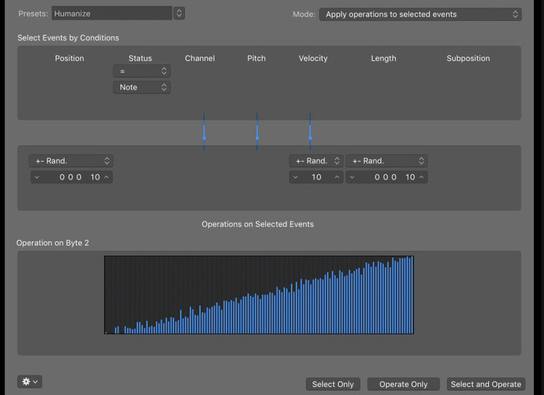Click the Select and Operate button

(486, 384)
